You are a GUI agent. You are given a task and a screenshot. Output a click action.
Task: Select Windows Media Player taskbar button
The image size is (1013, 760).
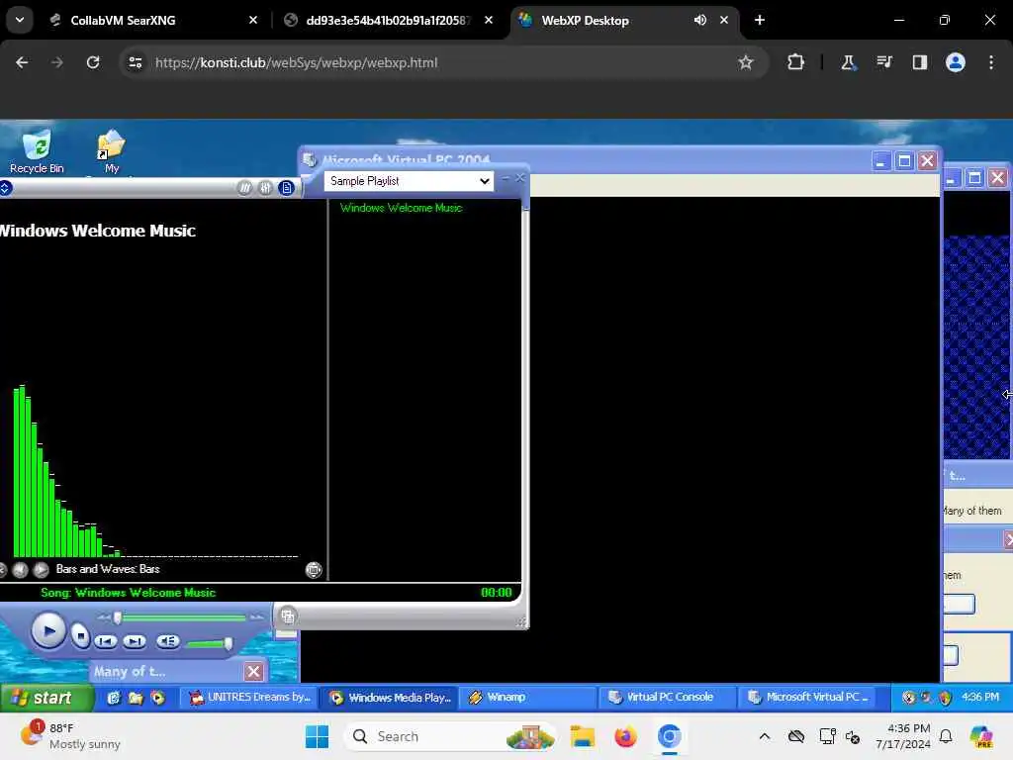coord(390,698)
